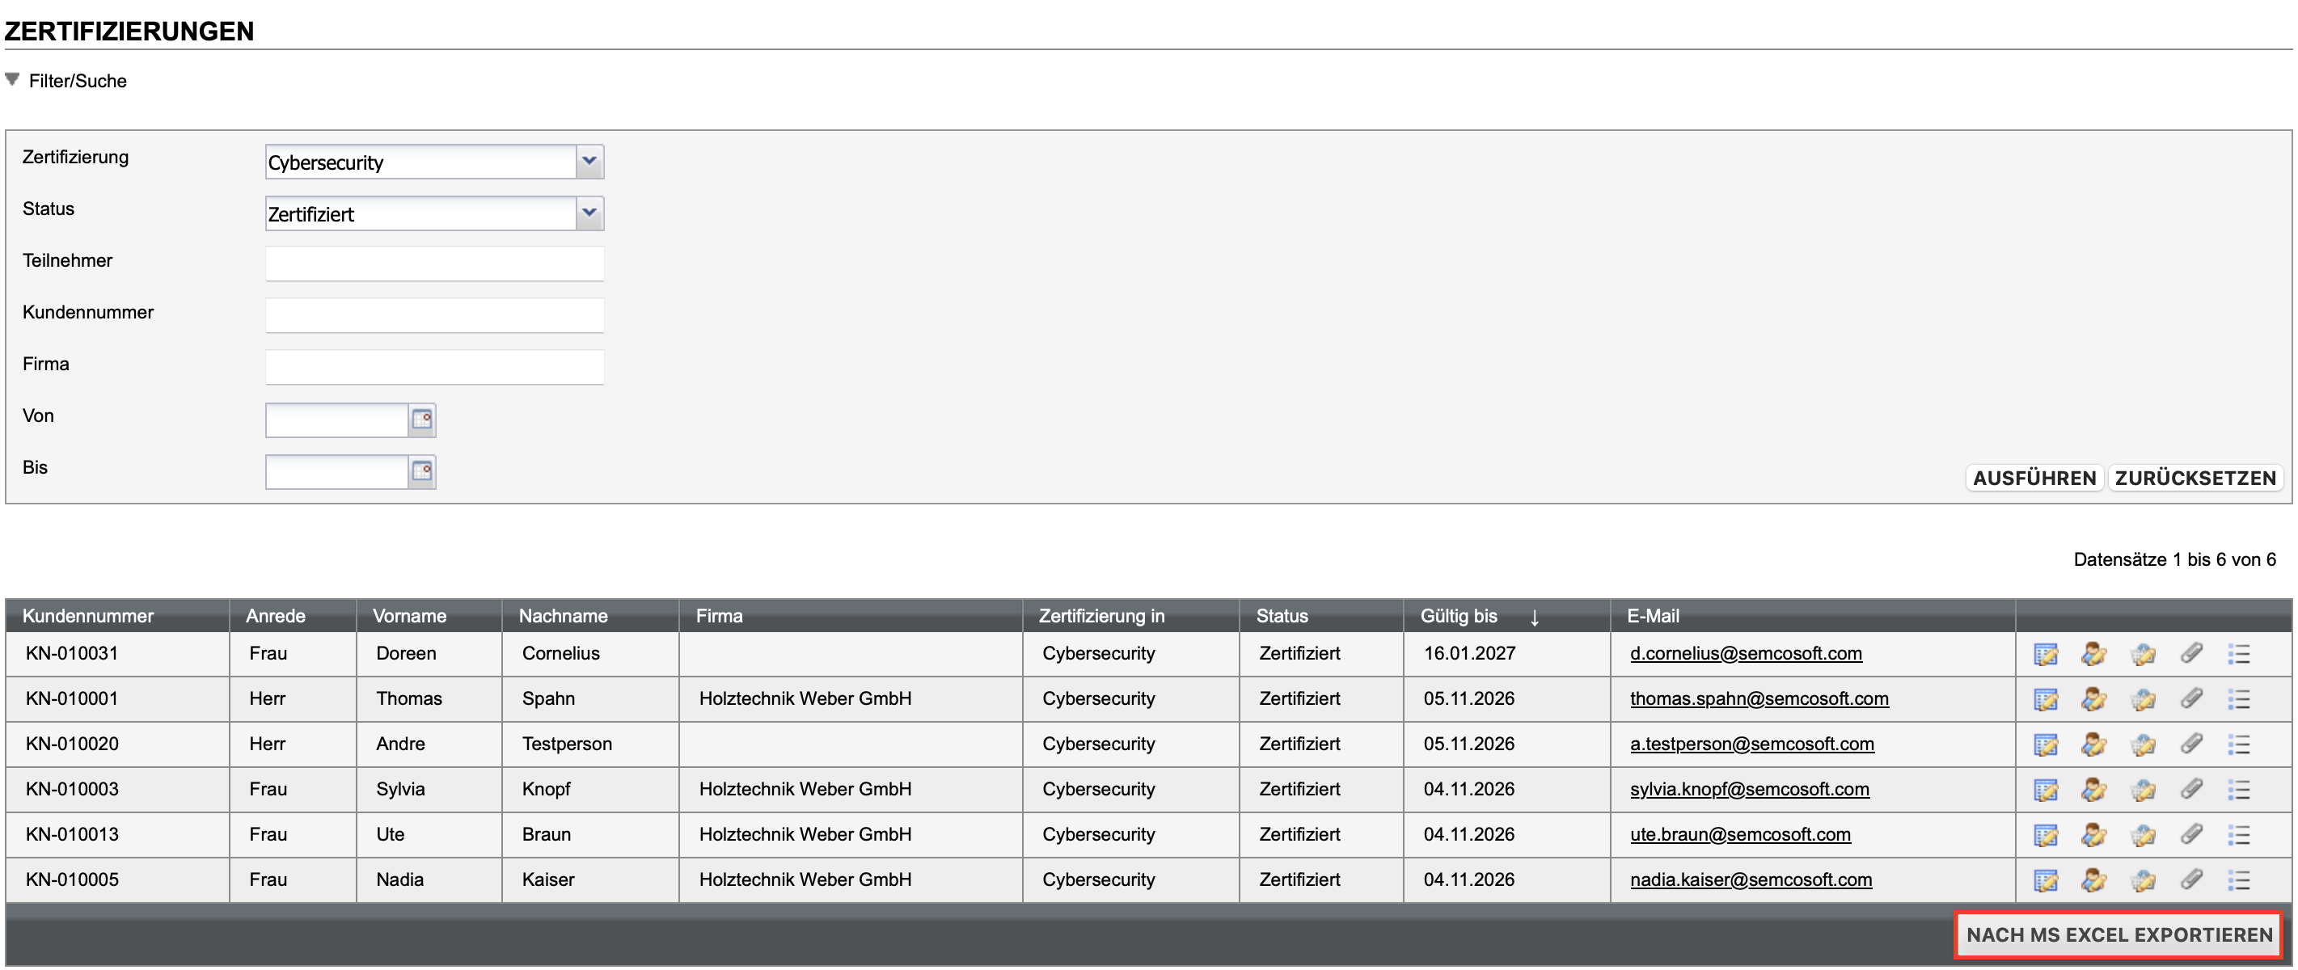The width and height of the screenshot is (2298, 970).
Task: Open email link thomas.spahn@semcosoft.com
Action: click(1759, 700)
